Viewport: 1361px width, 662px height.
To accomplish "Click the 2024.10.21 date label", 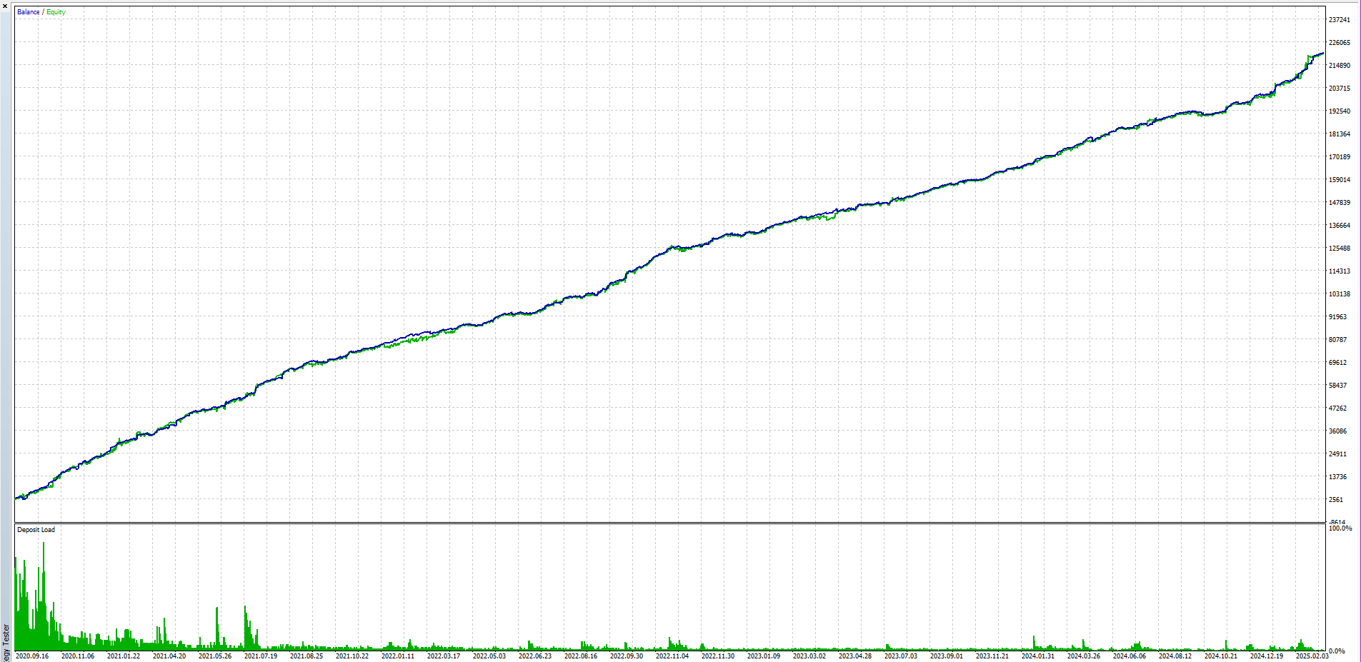I will [1221, 656].
